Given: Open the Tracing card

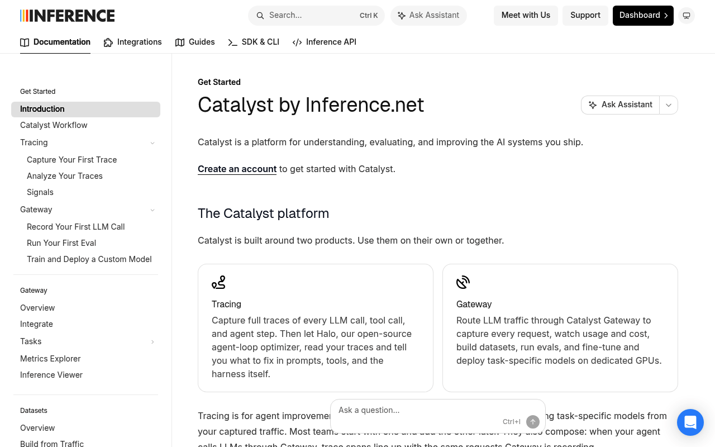Looking at the screenshot, I should tap(316, 328).
